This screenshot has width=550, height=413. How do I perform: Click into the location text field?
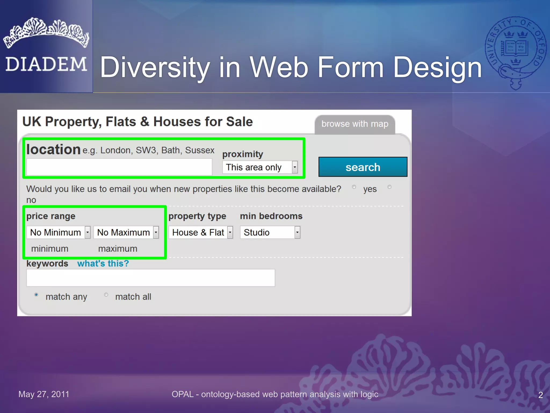coord(119,167)
